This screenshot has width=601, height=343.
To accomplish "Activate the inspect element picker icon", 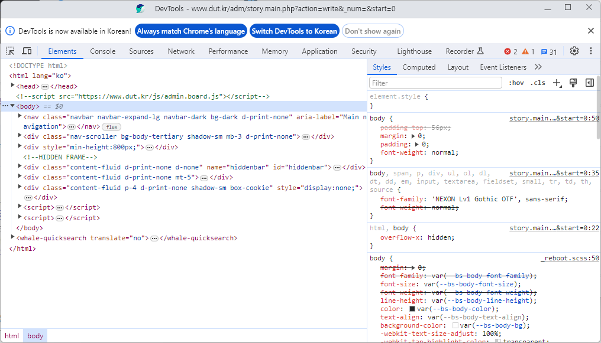I will click(x=10, y=51).
